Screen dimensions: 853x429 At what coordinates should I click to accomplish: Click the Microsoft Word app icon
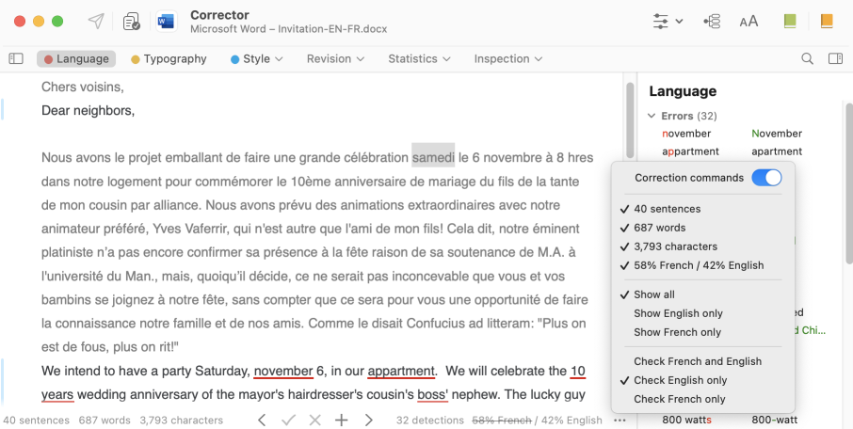[x=166, y=22]
